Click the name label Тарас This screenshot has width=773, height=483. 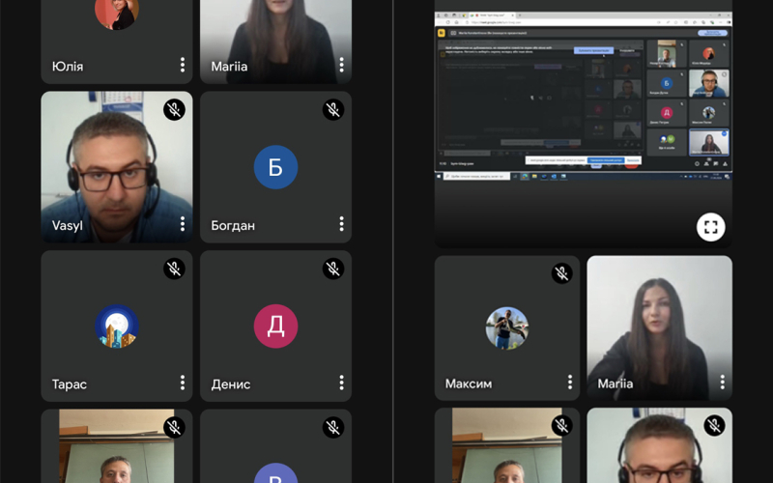(x=69, y=384)
